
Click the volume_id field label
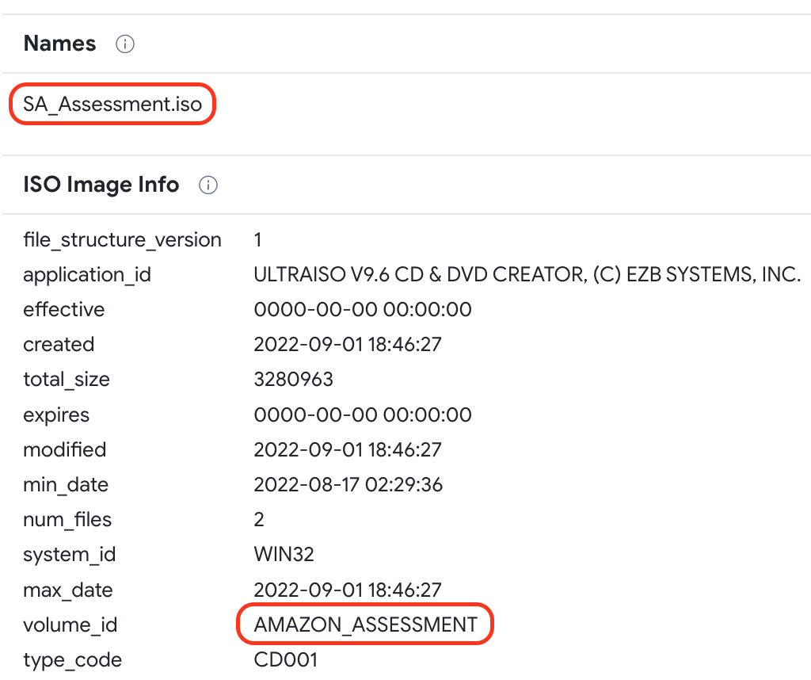[70, 625]
